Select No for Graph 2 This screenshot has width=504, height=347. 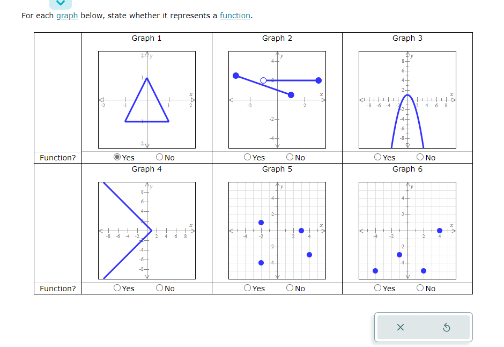290,157
